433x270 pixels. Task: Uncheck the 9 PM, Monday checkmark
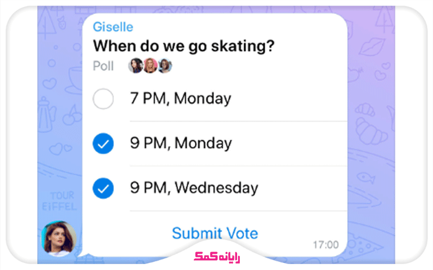(103, 144)
